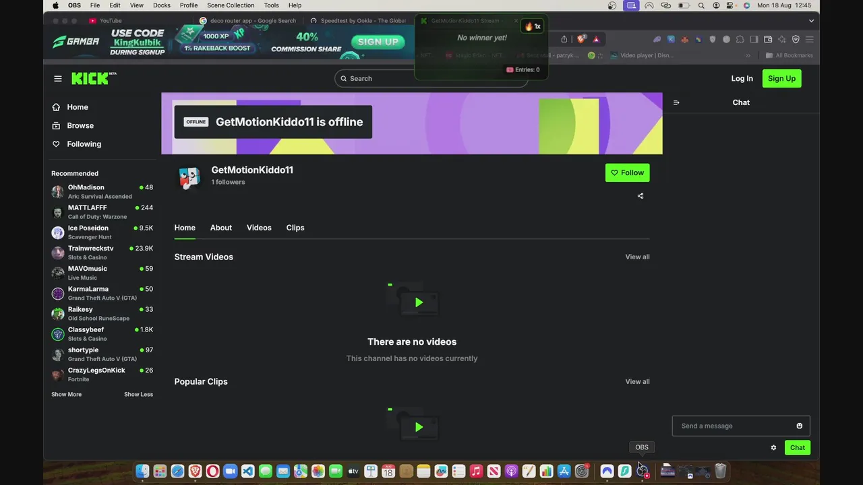This screenshot has height=485, width=863.
Task: Switch to the YouTube browser tab
Action: point(111,21)
